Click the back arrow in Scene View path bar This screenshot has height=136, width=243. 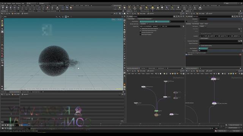pos(2,14)
